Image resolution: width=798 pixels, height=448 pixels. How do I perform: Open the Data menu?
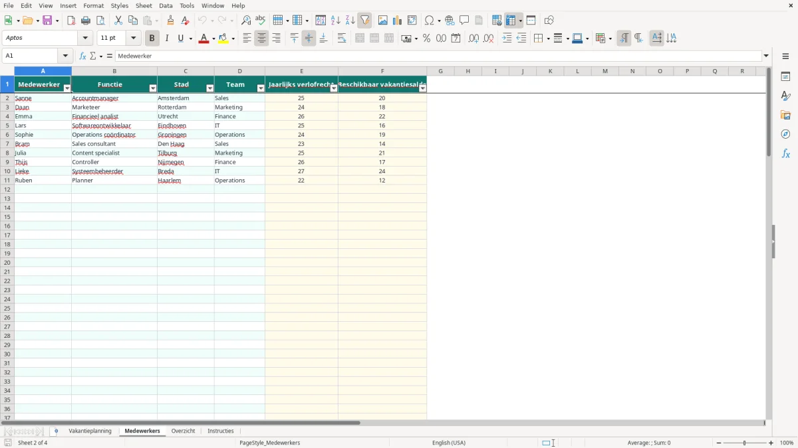166,5
